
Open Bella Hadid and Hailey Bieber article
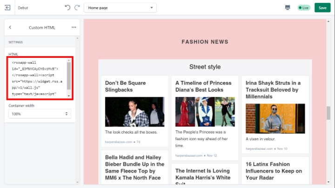pyautogui.click(x=134, y=168)
